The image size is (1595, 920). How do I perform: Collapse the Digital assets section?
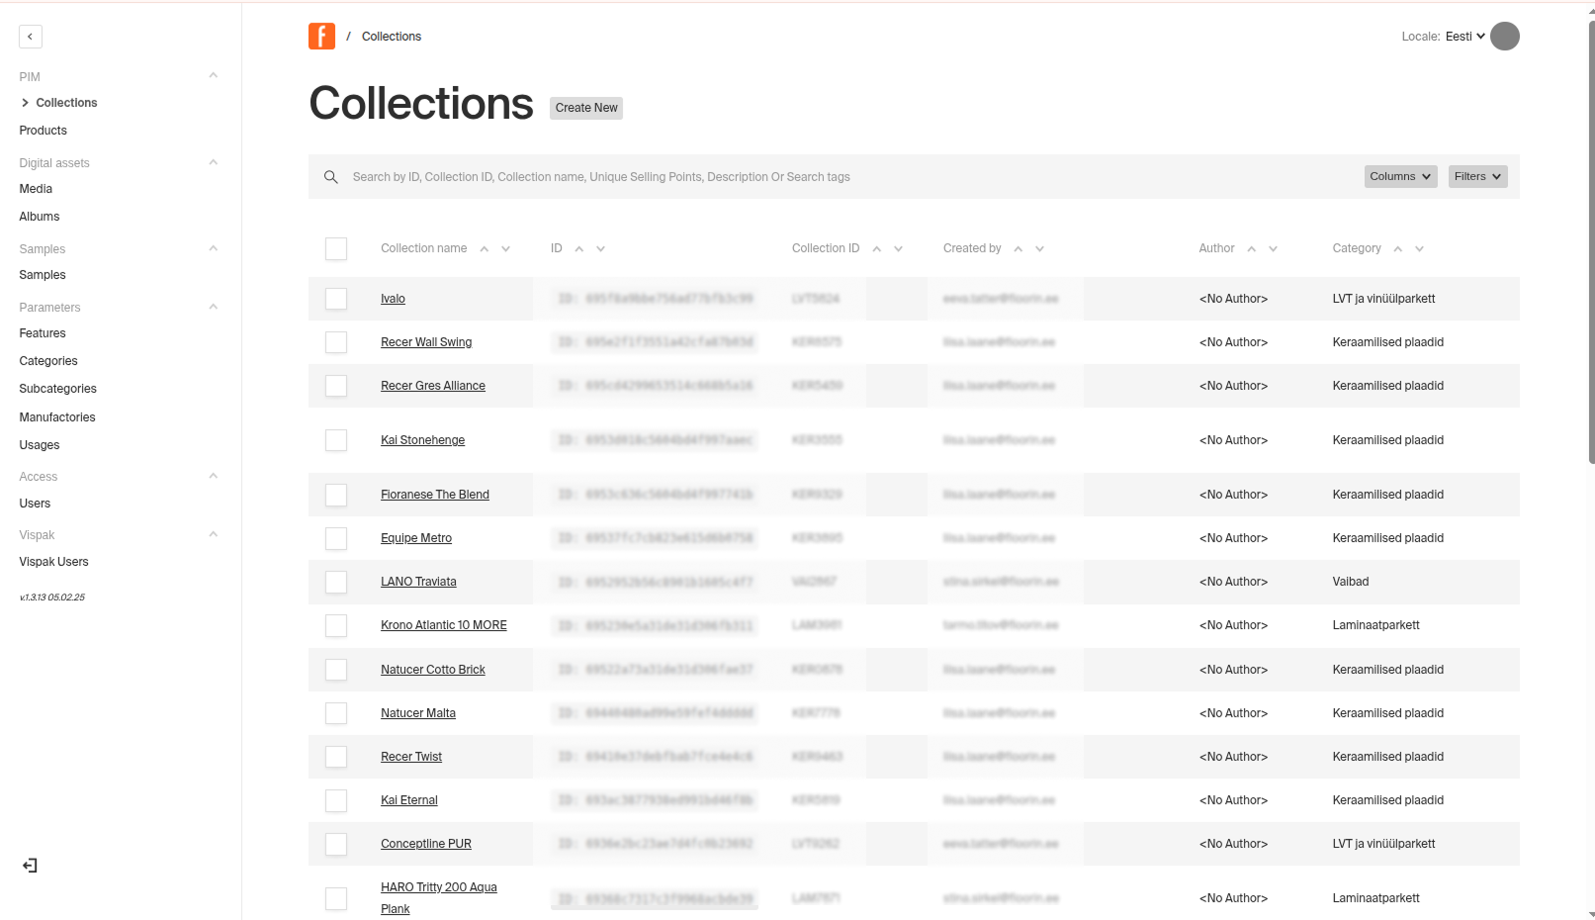213,163
